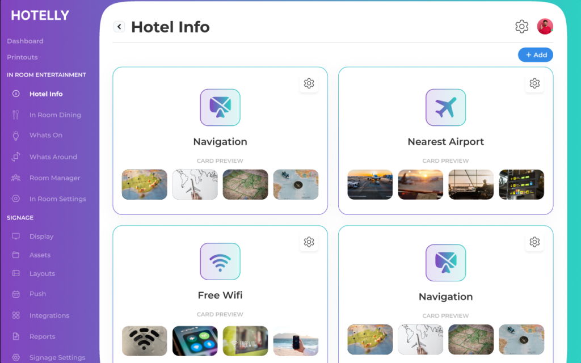This screenshot has height=363, width=581.
Task: Open In Room Settings menu item
Action: click(x=57, y=199)
